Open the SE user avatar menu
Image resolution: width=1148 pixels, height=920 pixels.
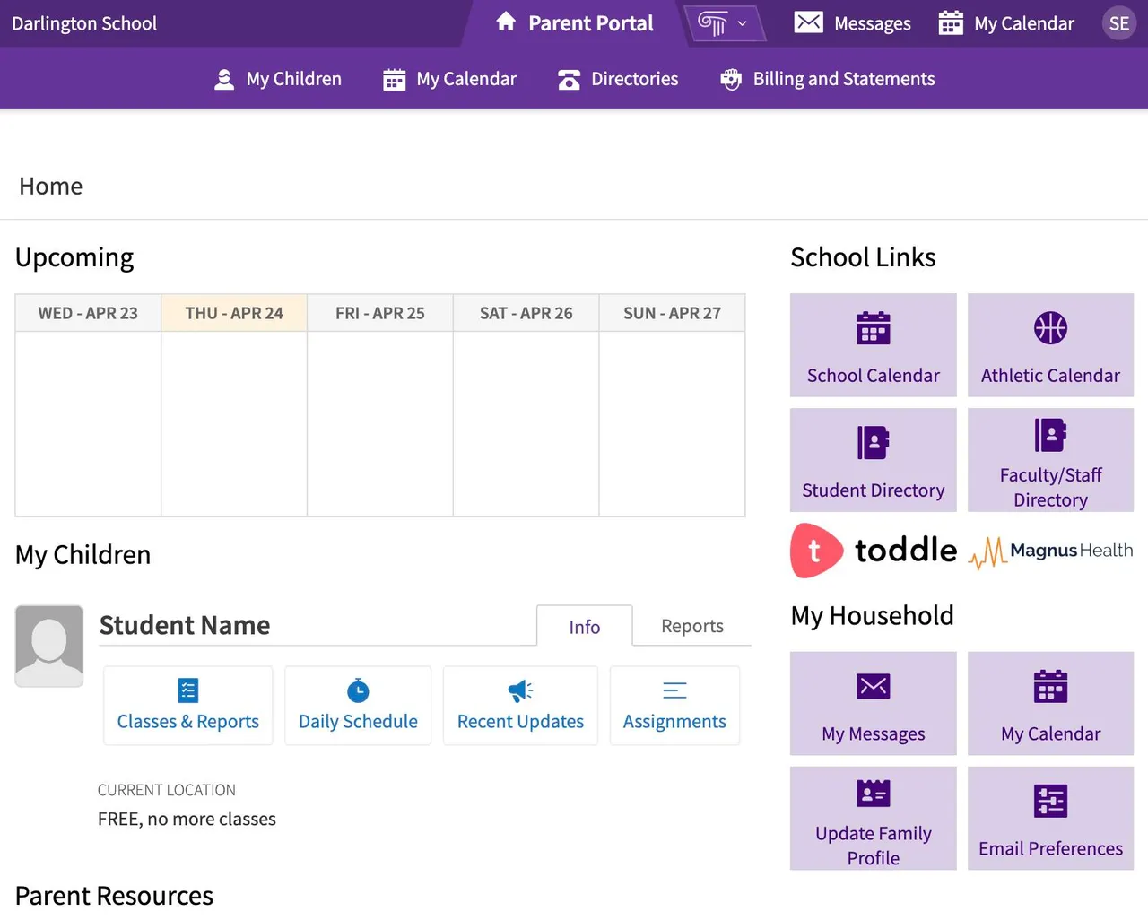click(1118, 23)
